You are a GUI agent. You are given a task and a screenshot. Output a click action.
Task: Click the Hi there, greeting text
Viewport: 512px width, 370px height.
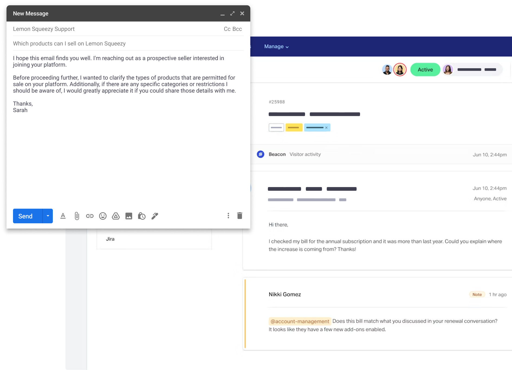(278, 225)
